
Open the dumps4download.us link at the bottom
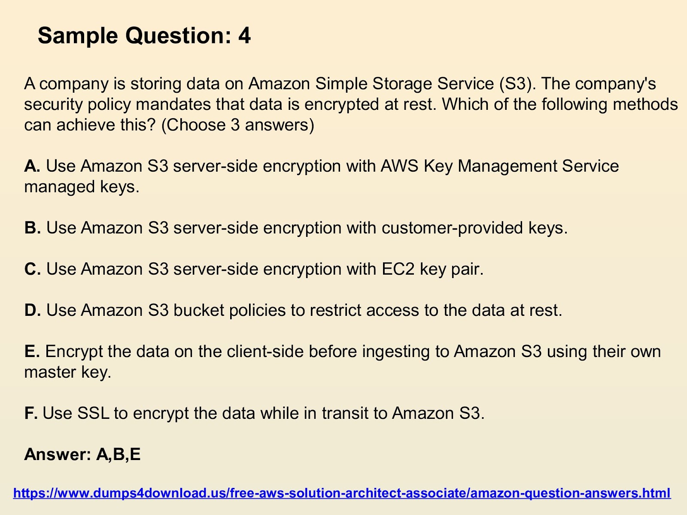click(342, 493)
